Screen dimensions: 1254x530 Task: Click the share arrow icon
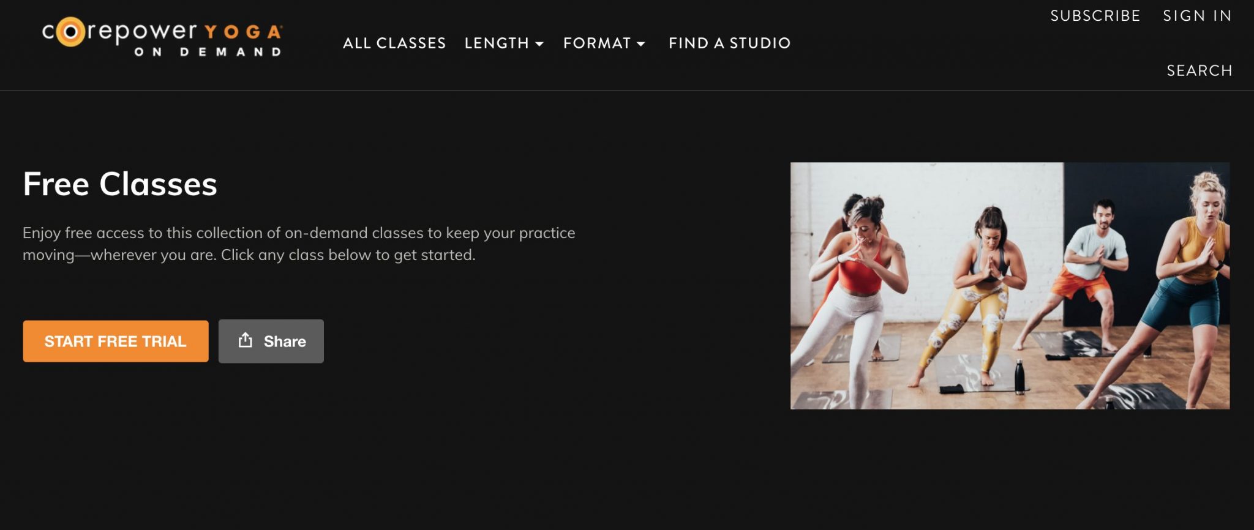246,340
